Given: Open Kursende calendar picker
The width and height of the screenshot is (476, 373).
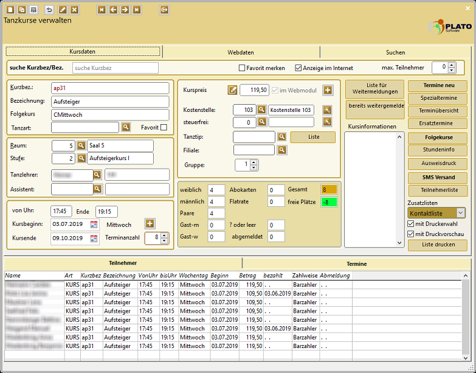Looking at the screenshot, I should tap(94, 238).
